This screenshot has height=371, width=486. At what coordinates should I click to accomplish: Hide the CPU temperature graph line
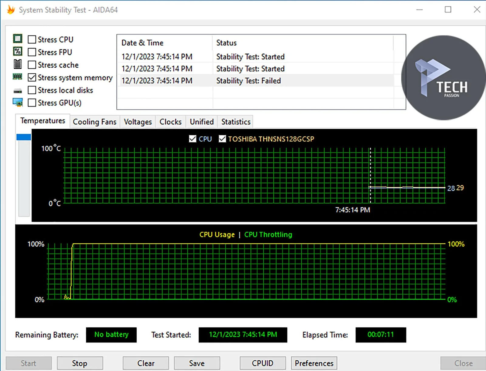pos(193,139)
